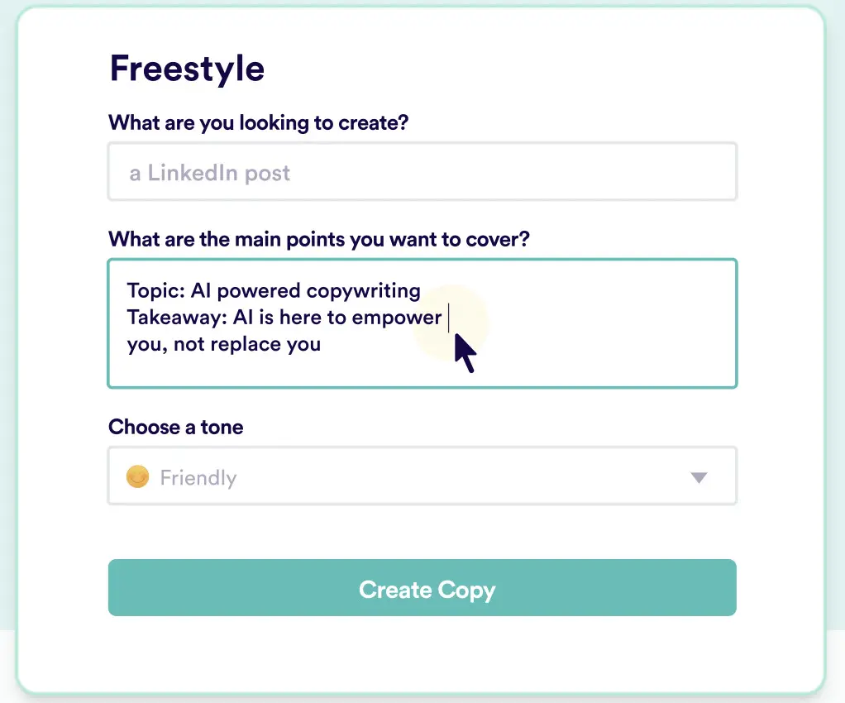Screen dimensions: 845x703
Task: Place cursor on the word "Takeaway:"
Action: (169, 318)
